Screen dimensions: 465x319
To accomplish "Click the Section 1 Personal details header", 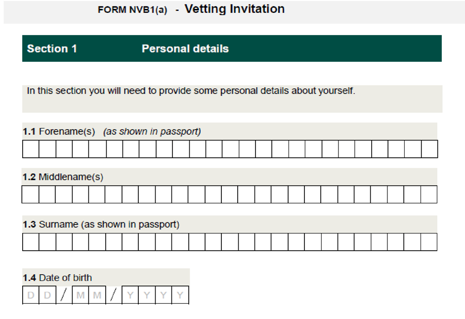I will (232, 48).
